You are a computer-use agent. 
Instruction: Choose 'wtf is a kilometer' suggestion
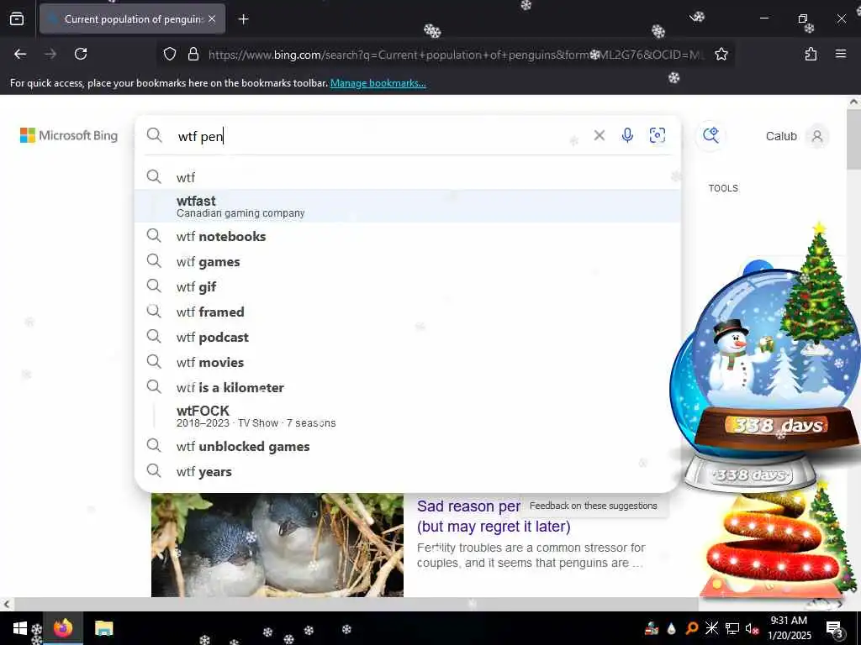coord(408,388)
